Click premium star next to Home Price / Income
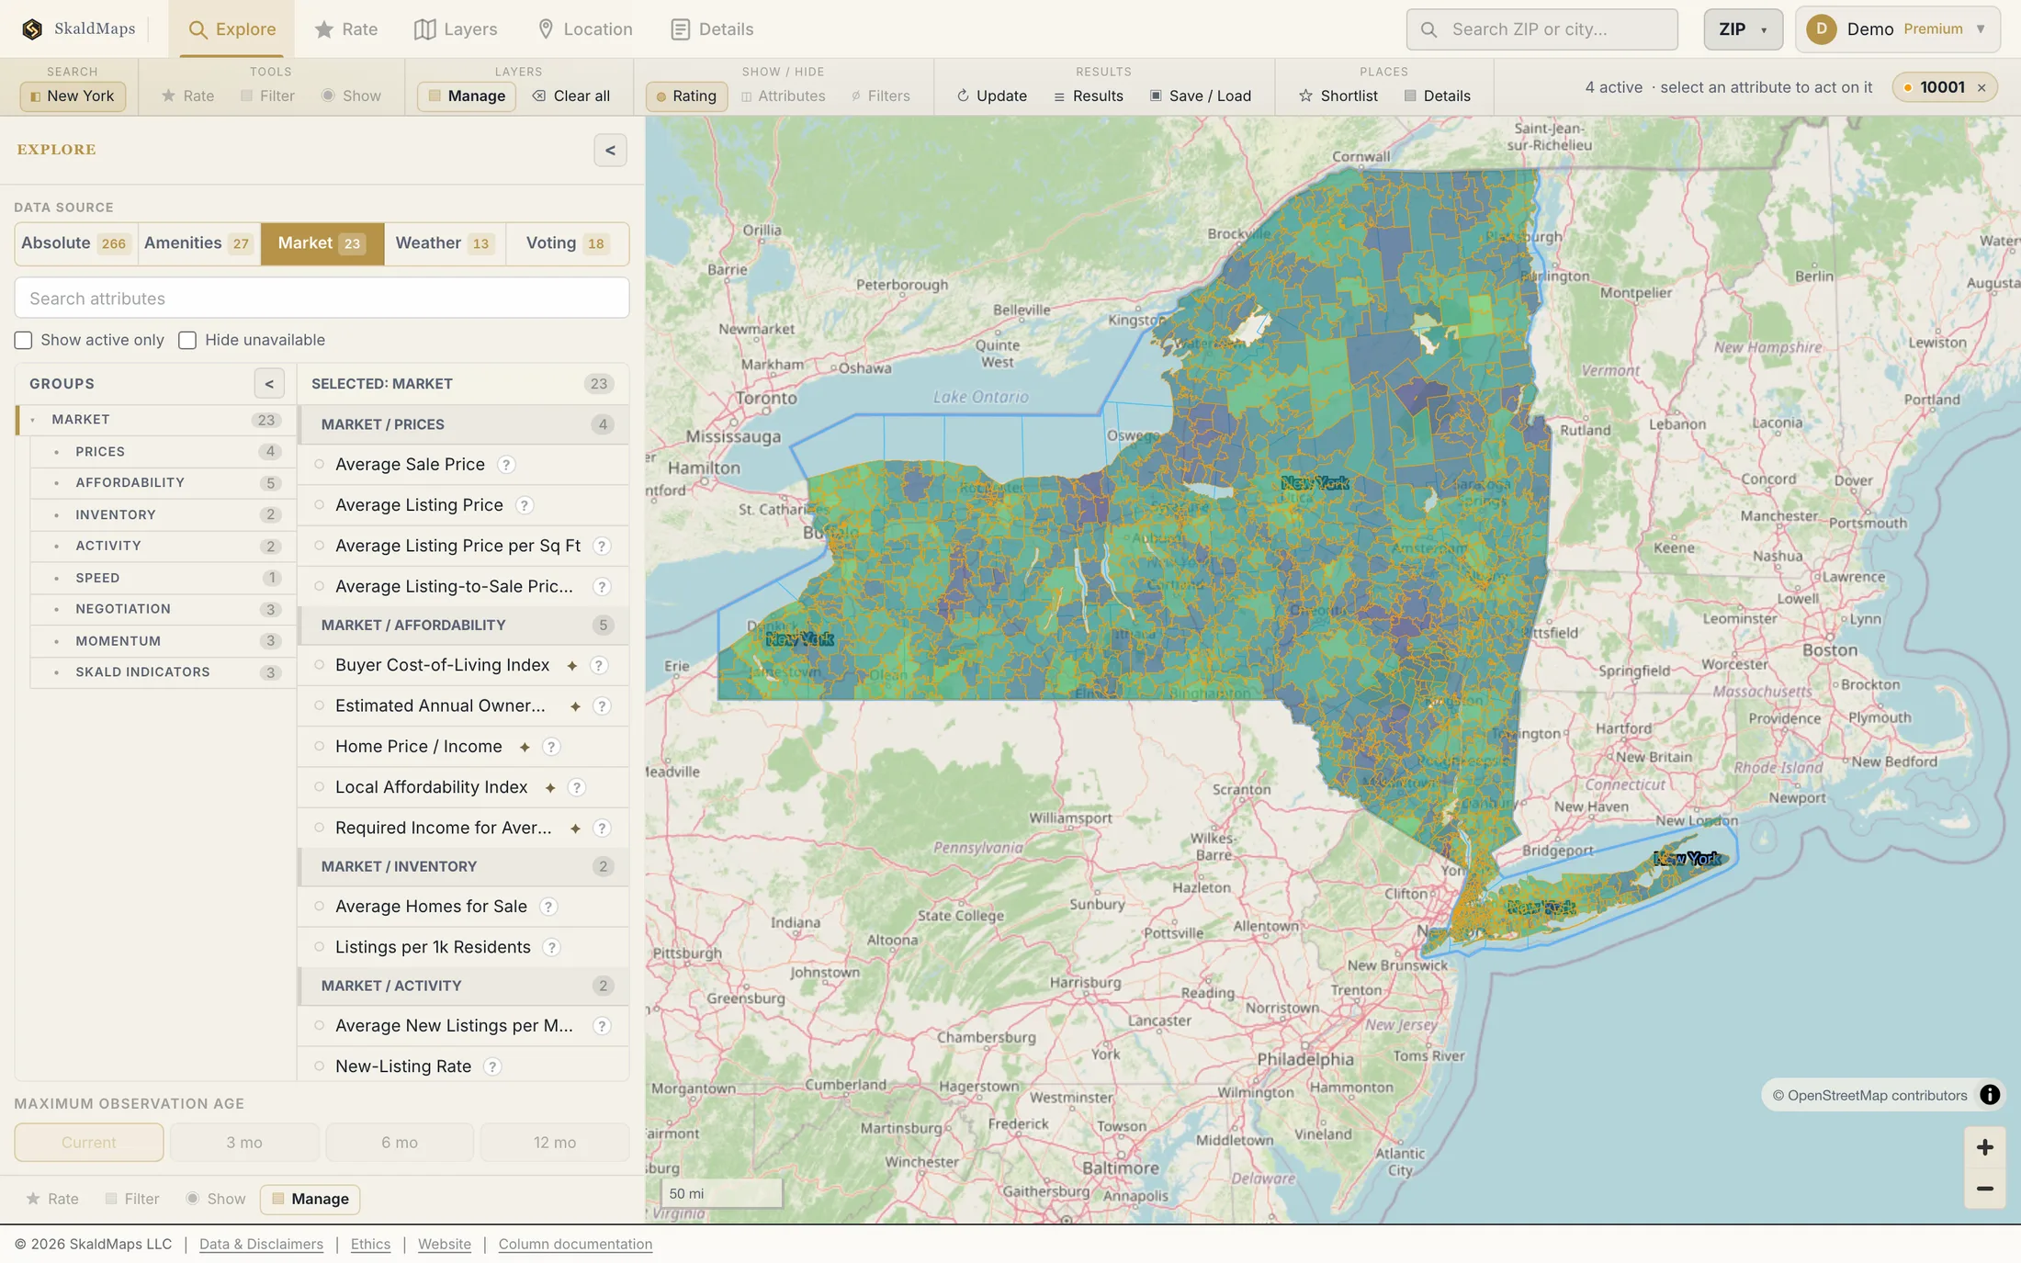This screenshot has height=1263, width=2021. click(525, 748)
